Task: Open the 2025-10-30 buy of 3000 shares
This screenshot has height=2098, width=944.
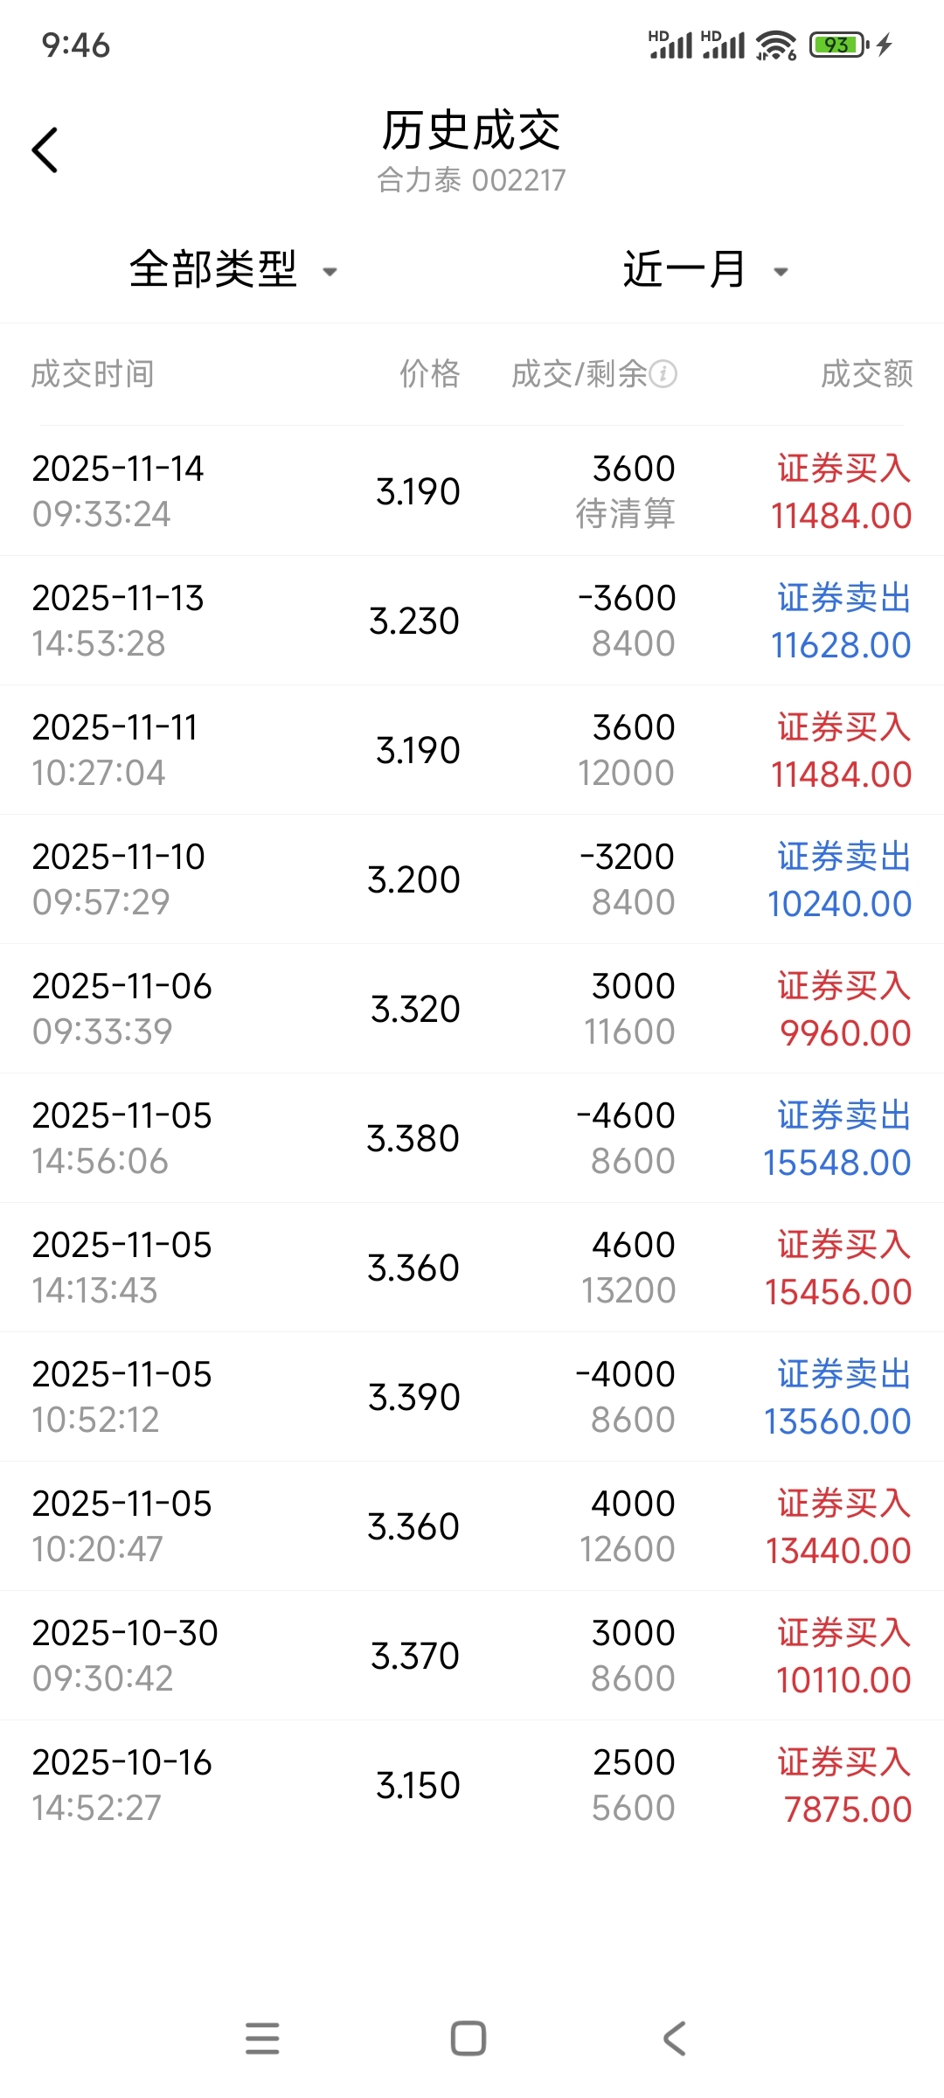Action: coord(472,1656)
